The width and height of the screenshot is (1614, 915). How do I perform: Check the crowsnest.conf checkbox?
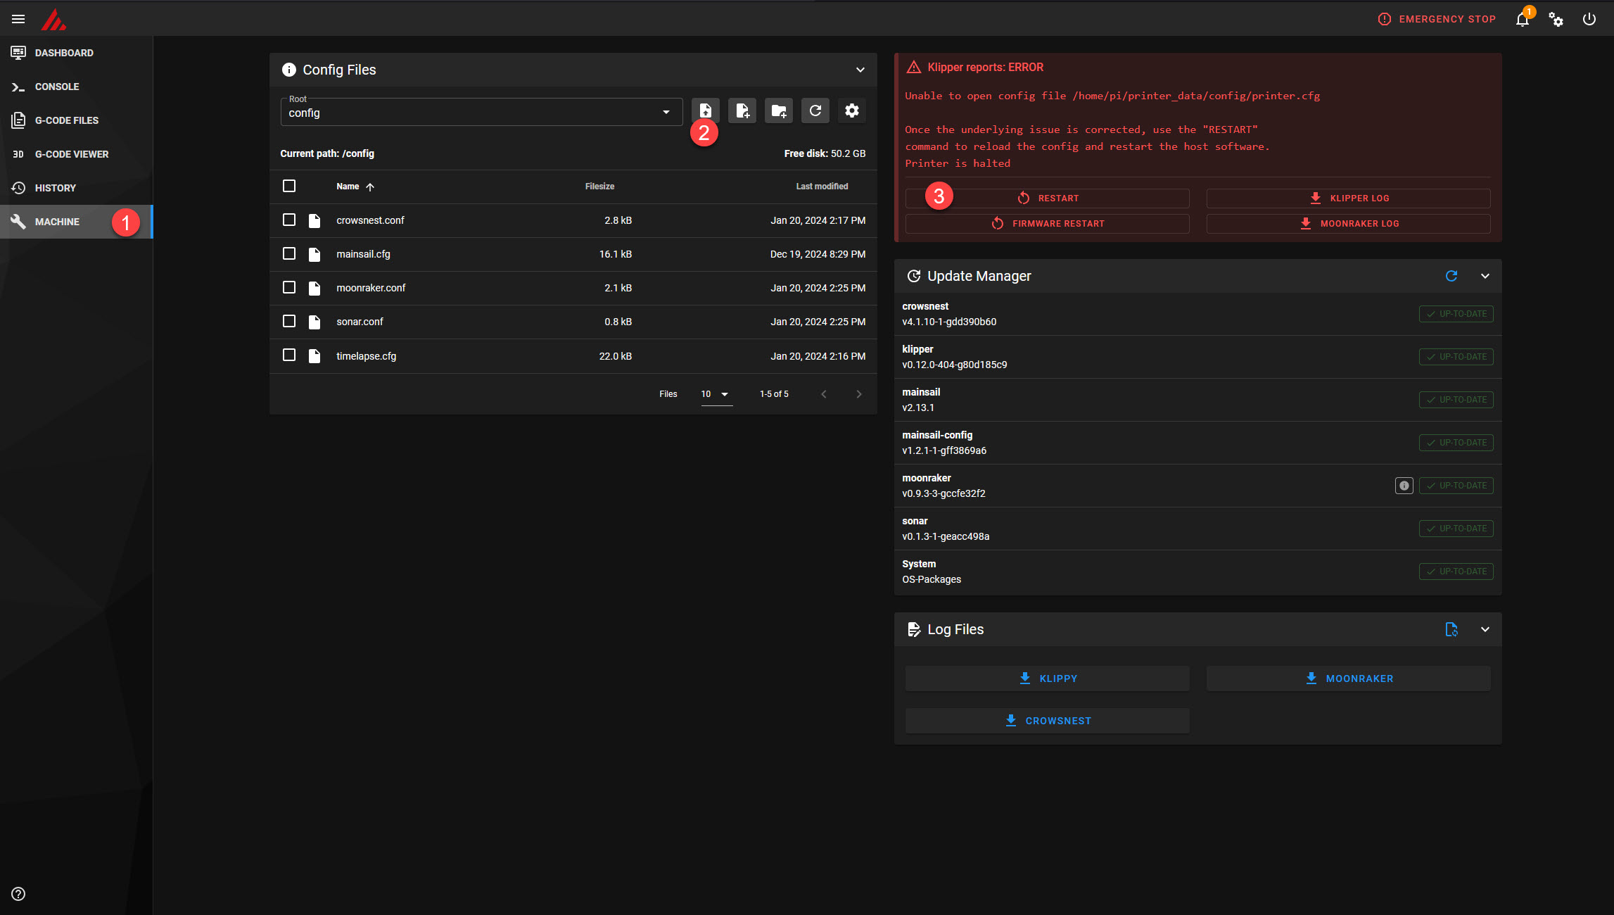point(288,220)
